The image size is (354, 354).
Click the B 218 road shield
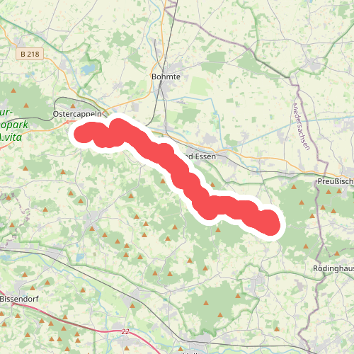pos(30,54)
